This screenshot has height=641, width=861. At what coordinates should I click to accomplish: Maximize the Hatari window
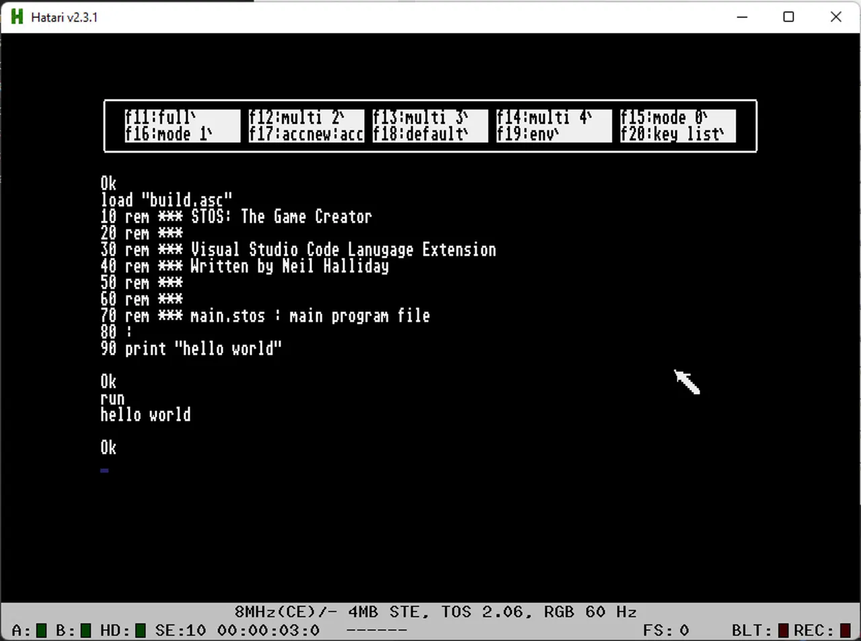pos(789,17)
